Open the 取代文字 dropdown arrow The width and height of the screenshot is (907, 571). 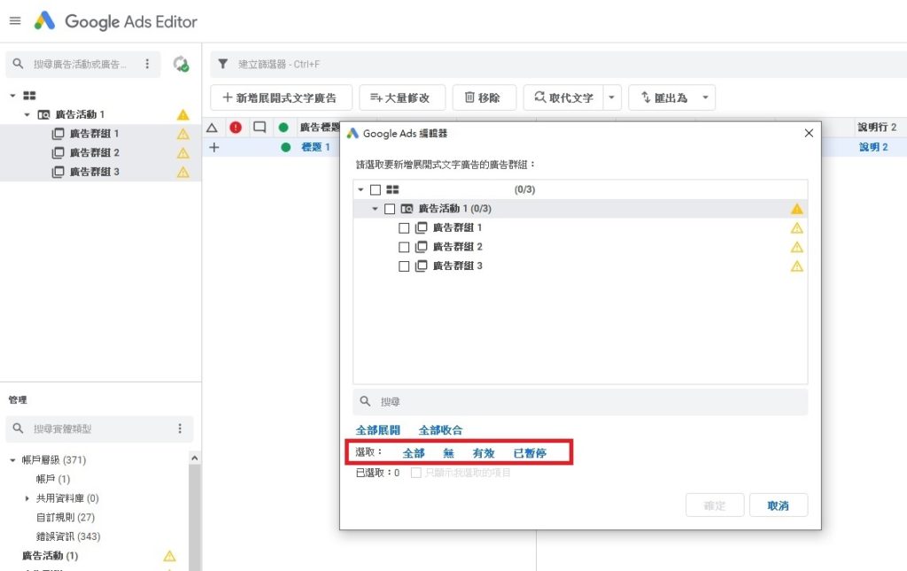pyautogui.click(x=609, y=97)
